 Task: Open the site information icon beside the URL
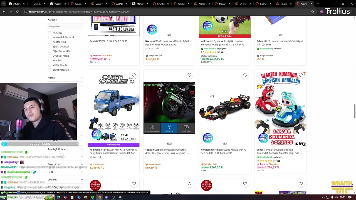click(25, 12)
